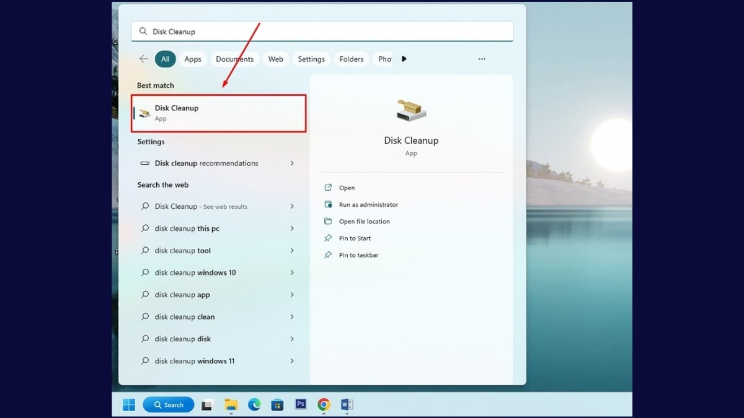
Task: Click Open file location
Action: pos(365,221)
